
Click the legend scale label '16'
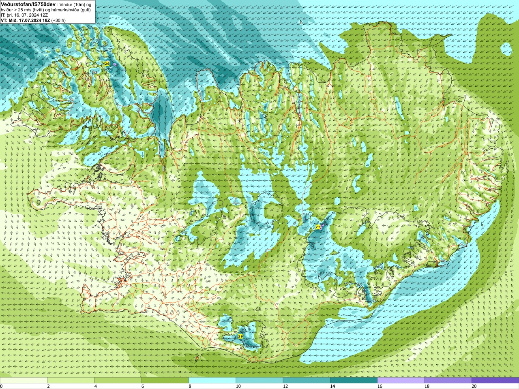coord(380,386)
